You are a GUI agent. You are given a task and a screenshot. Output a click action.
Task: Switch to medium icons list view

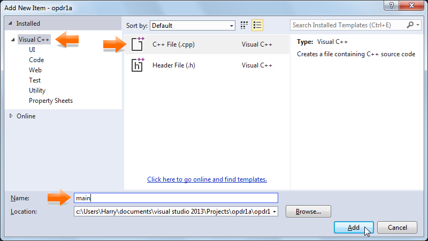point(257,25)
